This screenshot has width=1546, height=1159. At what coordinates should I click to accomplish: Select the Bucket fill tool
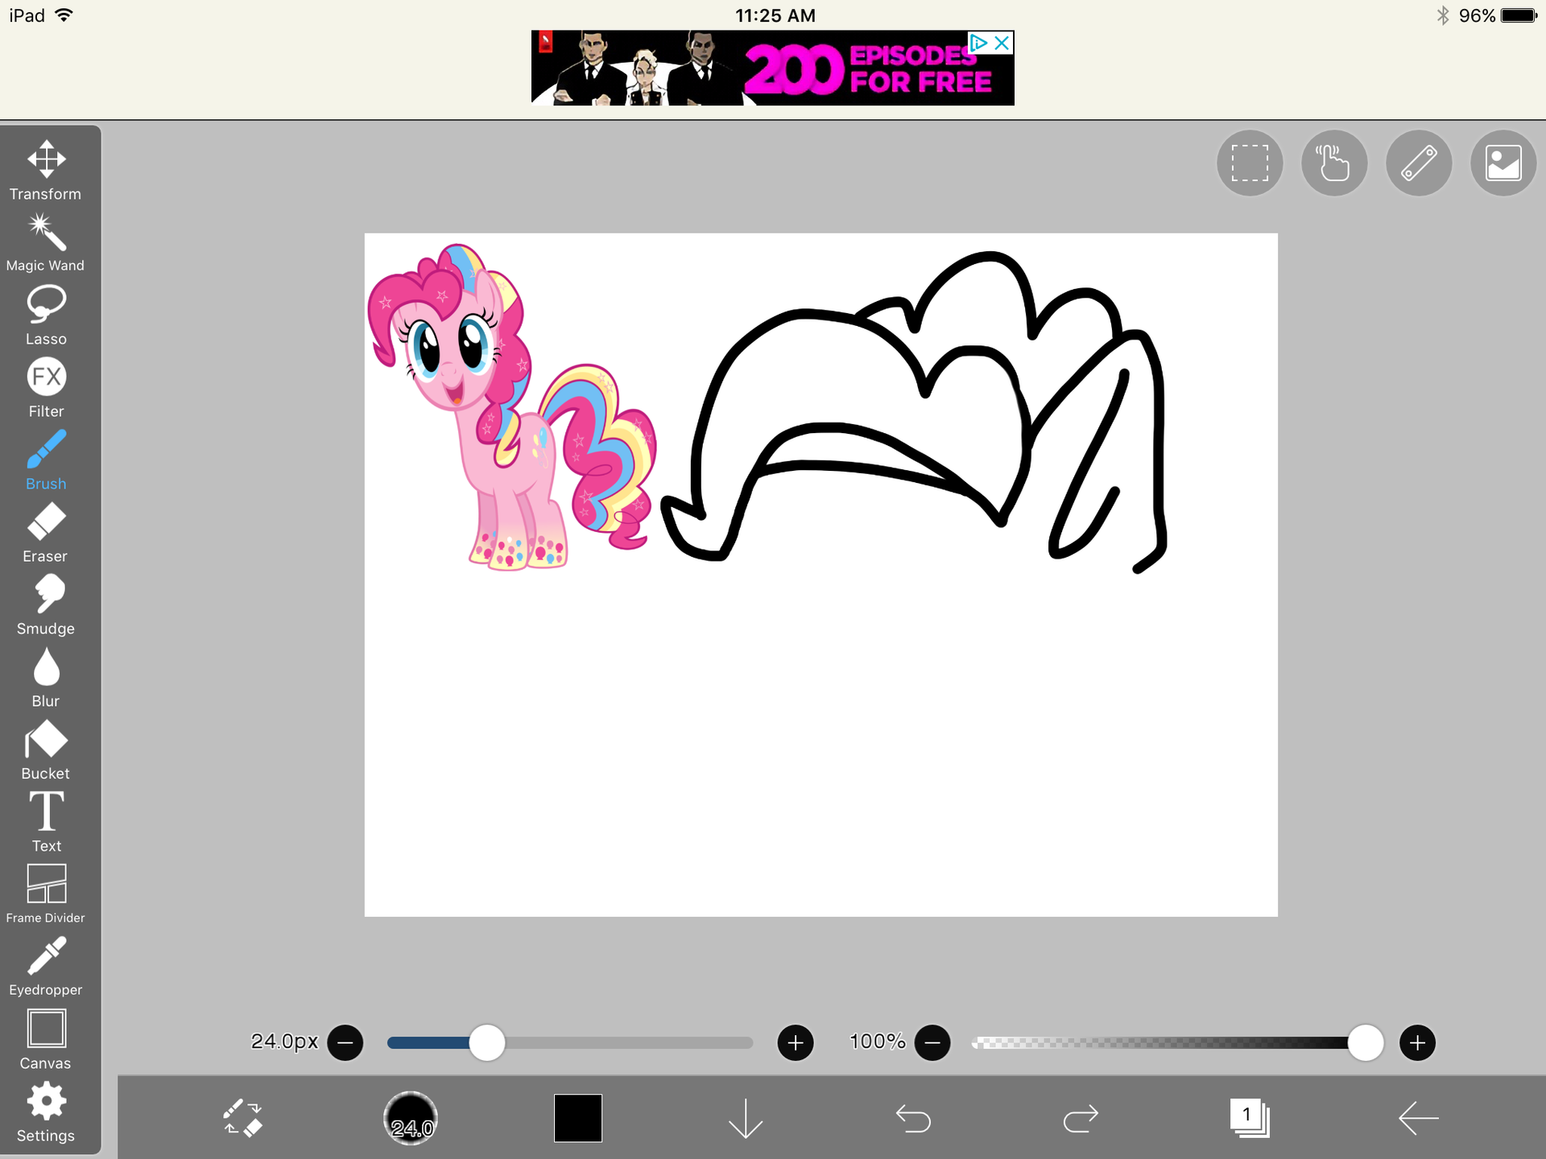[46, 750]
